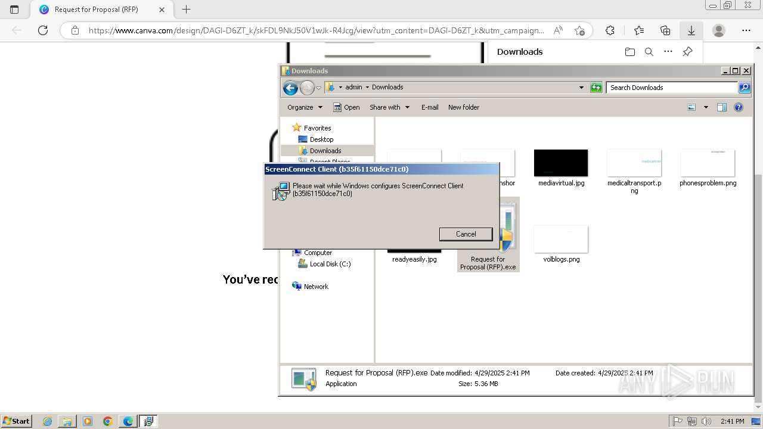Click the site info lock icon
This screenshot has width=763, height=429.
click(x=75, y=30)
